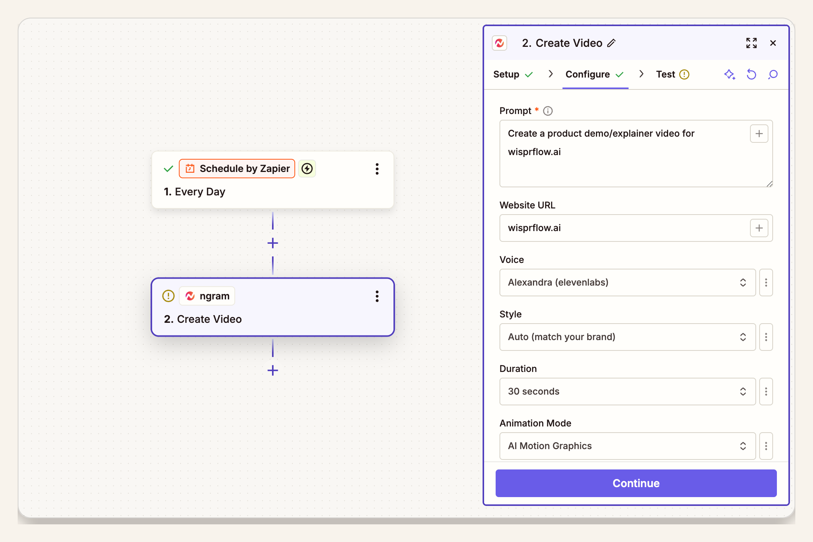
Task: Add a step below Create Video
Action: 273,370
